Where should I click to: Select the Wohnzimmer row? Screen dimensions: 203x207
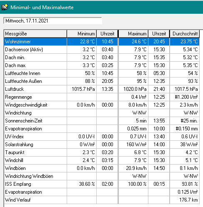point(102,42)
